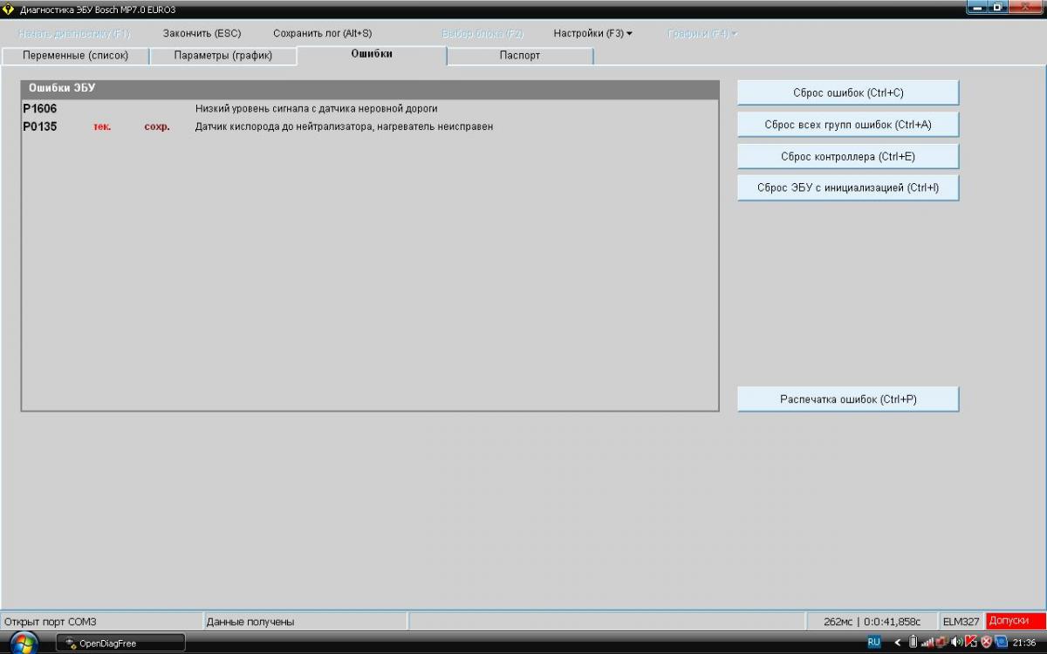This screenshot has width=1047, height=654.
Task: Click the greyed-out Выбор блока (F2) item
Action: coord(482,33)
